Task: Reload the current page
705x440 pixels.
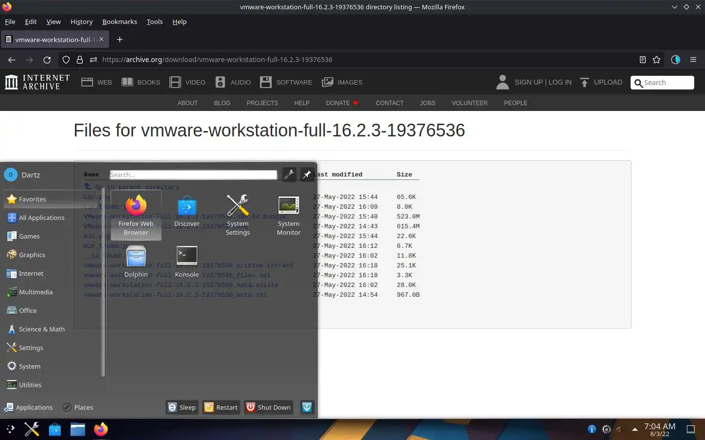Action: pos(47,60)
